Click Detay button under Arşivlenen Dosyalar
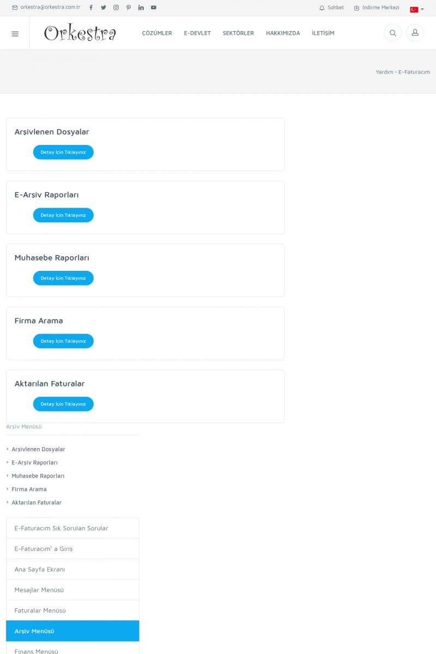This screenshot has height=654, width=436. pyautogui.click(x=63, y=152)
